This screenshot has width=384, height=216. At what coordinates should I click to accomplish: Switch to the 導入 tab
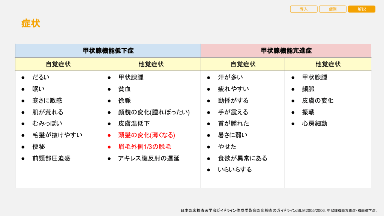pyautogui.click(x=303, y=9)
